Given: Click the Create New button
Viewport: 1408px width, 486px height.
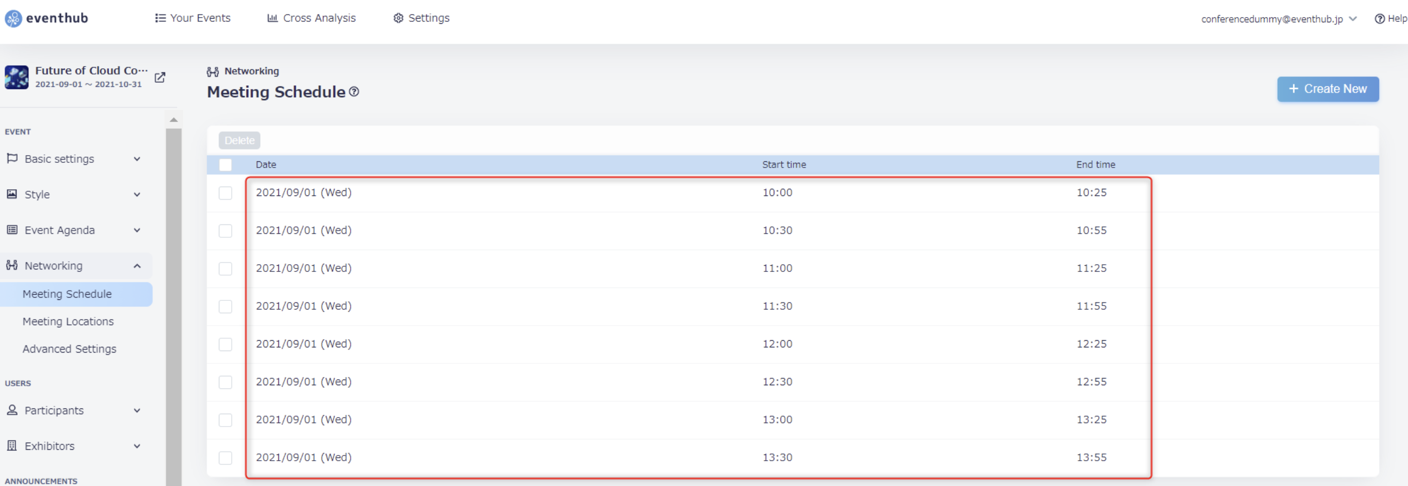Looking at the screenshot, I should pyautogui.click(x=1328, y=89).
